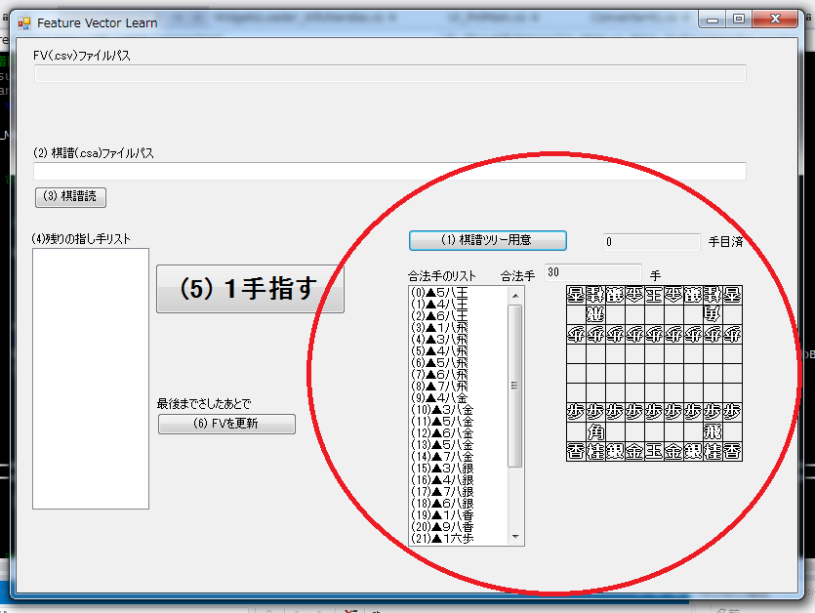Click the (3) 棋譜読 button

70,197
